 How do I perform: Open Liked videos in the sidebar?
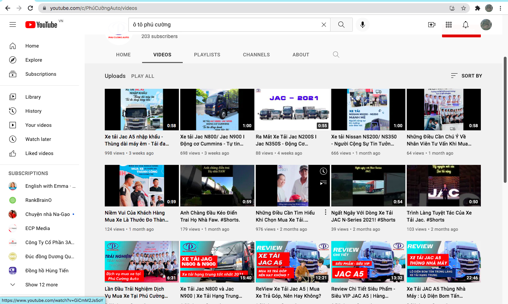pos(40,153)
